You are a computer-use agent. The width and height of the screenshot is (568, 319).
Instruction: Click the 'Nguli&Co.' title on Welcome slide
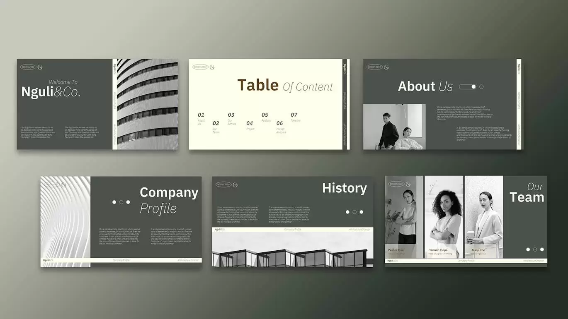pyautogui.click(x=51, y=92)
